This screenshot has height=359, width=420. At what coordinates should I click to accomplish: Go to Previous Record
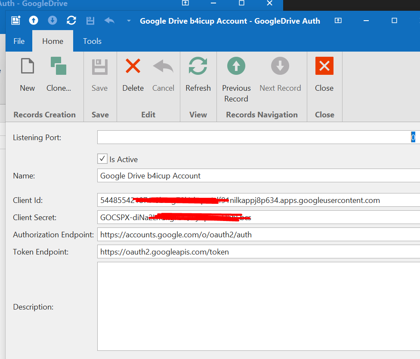(236, 80)
